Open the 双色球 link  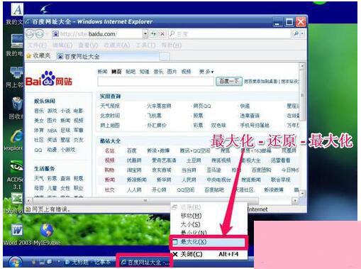point(218,125)
